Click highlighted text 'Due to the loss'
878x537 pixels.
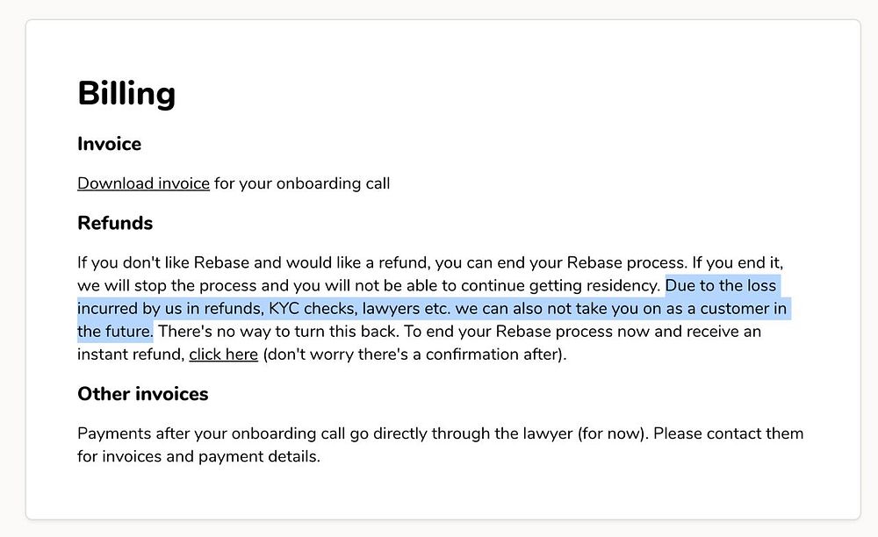[722, 286]
